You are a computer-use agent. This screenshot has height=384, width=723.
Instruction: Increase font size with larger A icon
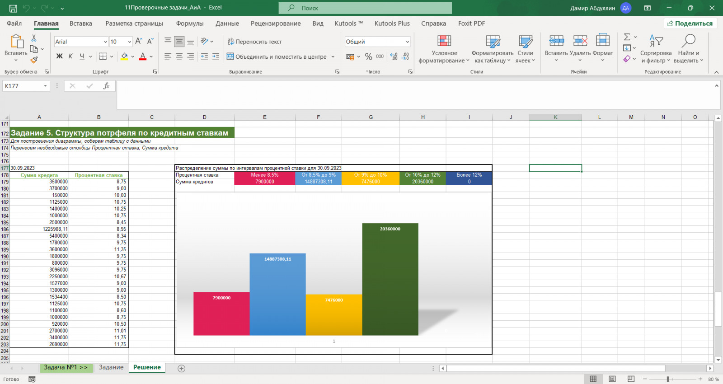tap(139, 42)
